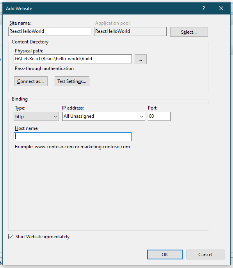
Task: Click the IP address label
Action: pos(73,108)
